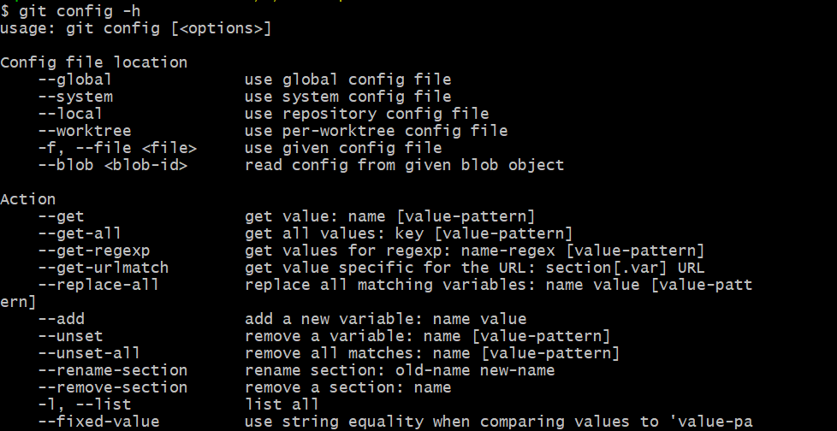Click the '--worktree' option text
837x431 pixels.
(x=84, y=131)
